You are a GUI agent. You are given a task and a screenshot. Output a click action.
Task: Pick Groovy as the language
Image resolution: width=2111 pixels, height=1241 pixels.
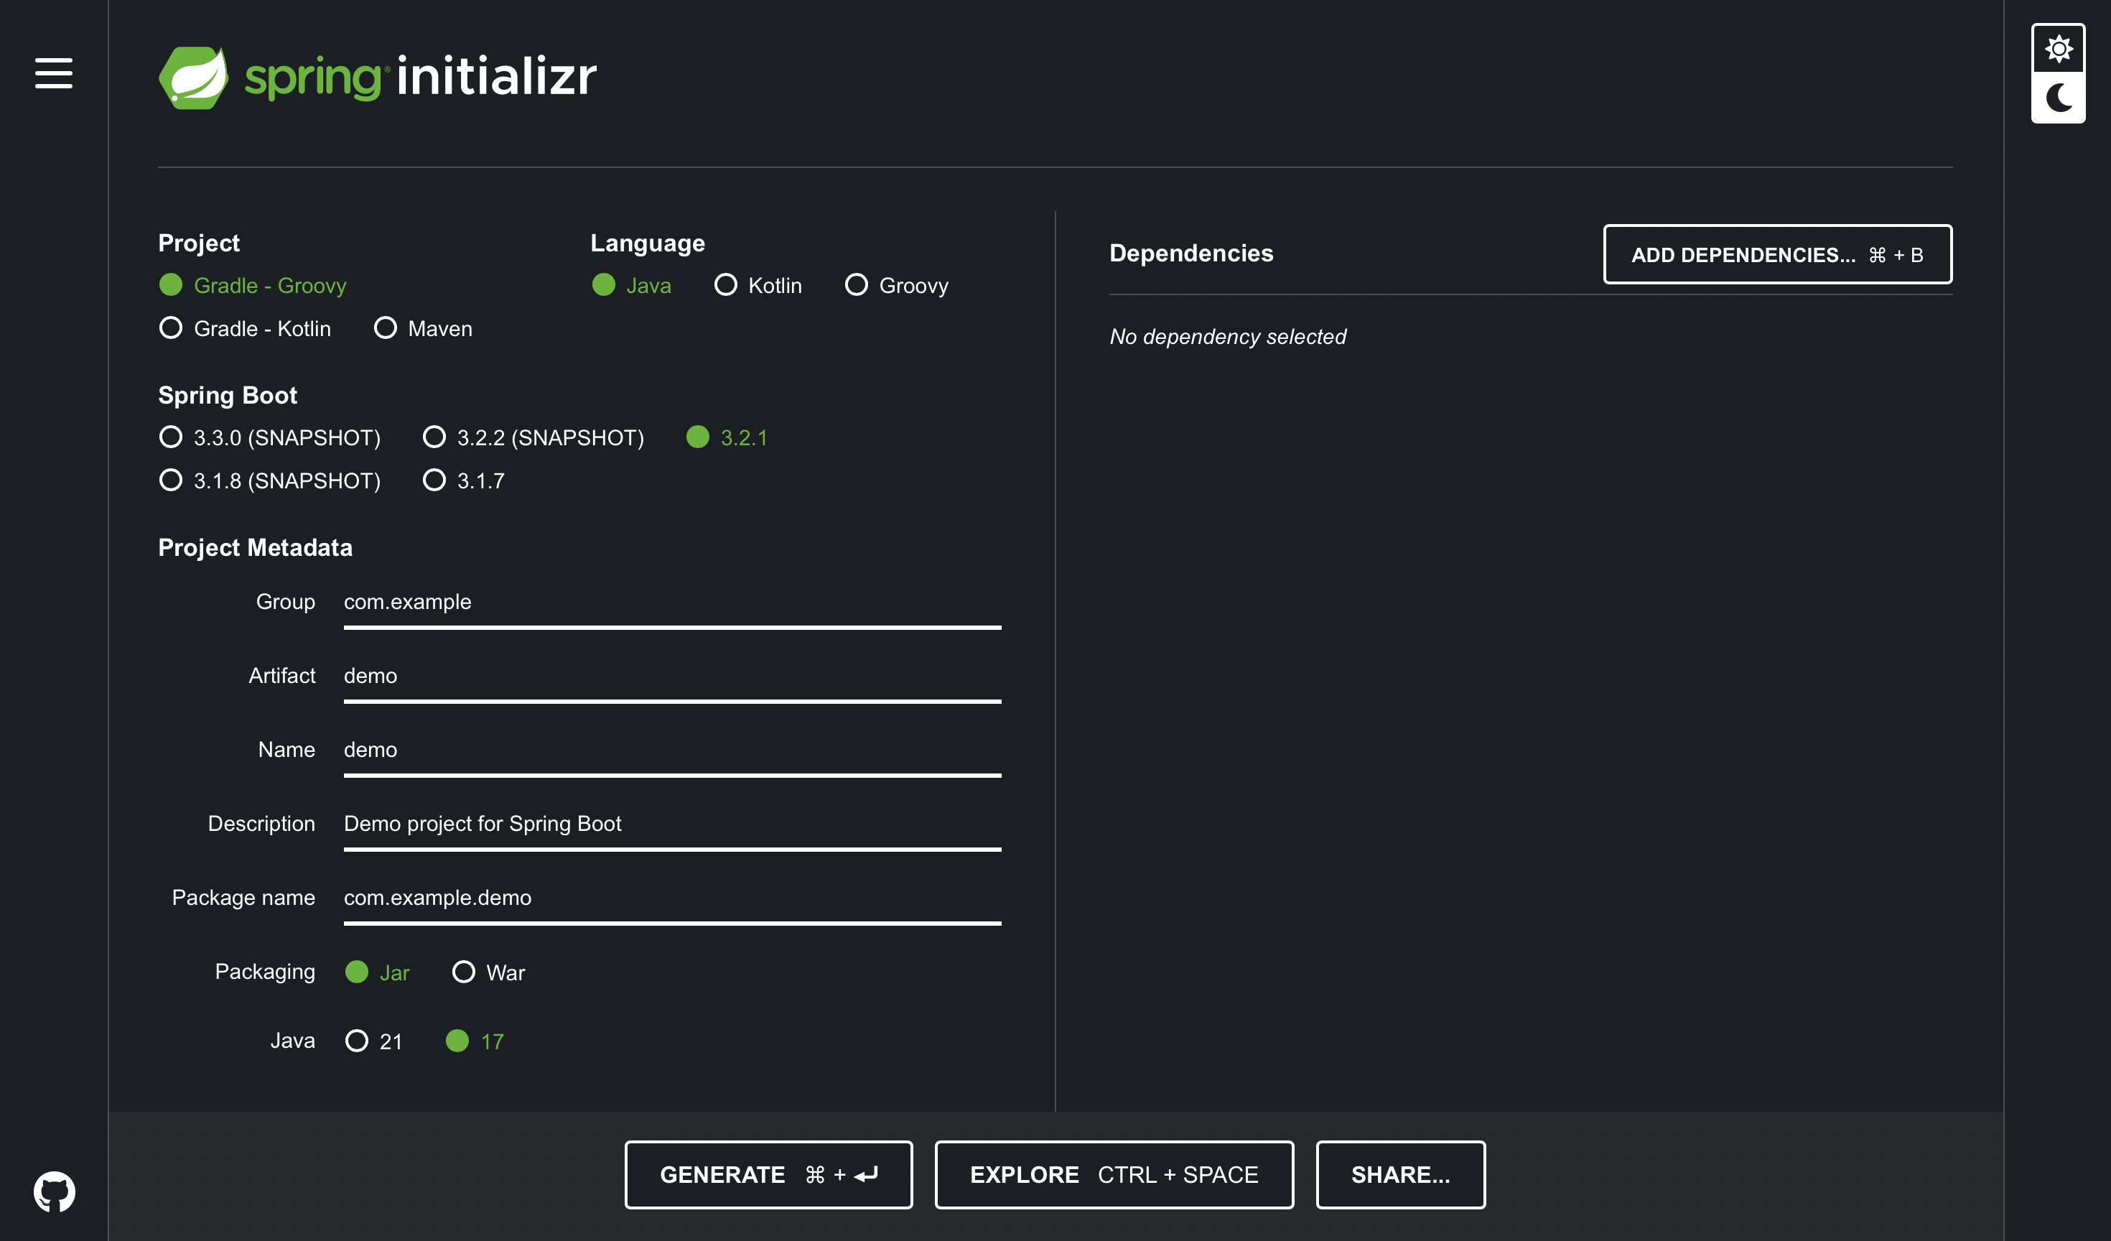(x=856, y=285)
